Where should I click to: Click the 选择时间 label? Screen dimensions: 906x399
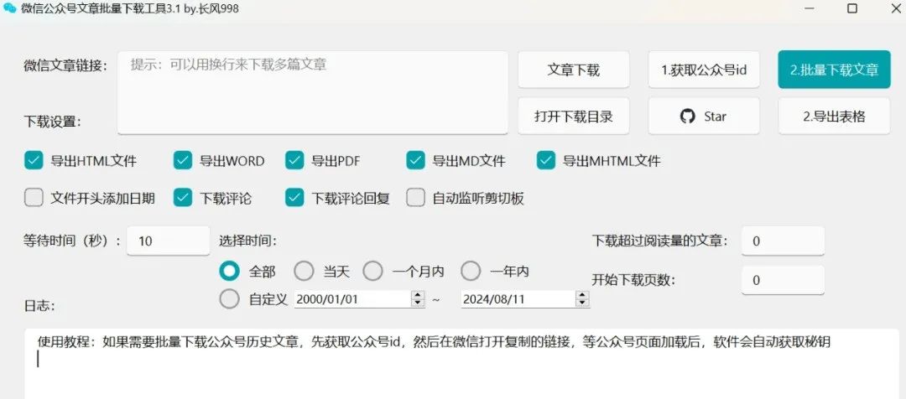coord(247,241)
